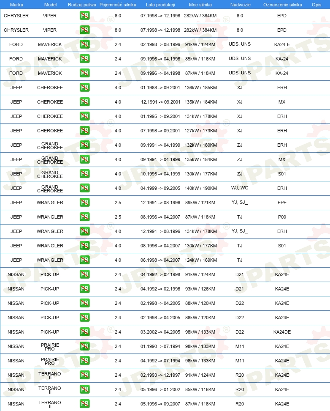Select petrol icon for Grand Cherokee 135kW / 184KM
The image size is (330, 411).
point(84,159)
